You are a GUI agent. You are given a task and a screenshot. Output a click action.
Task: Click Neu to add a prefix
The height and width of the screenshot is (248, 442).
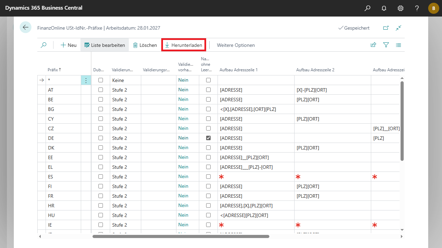pyautogui.click(x=68, y=45)
